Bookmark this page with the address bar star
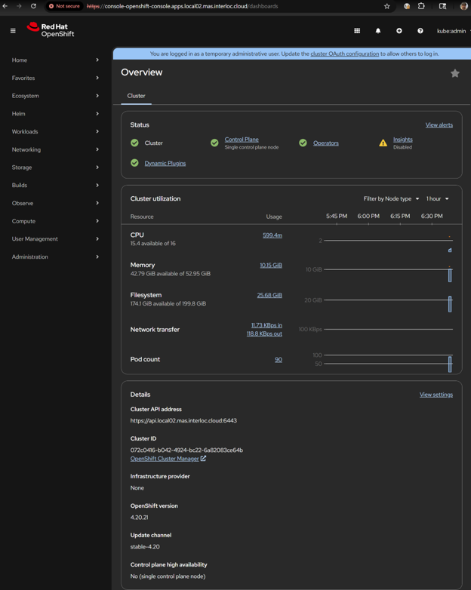This screenshot has width=471, height=590. pos(386,6)
